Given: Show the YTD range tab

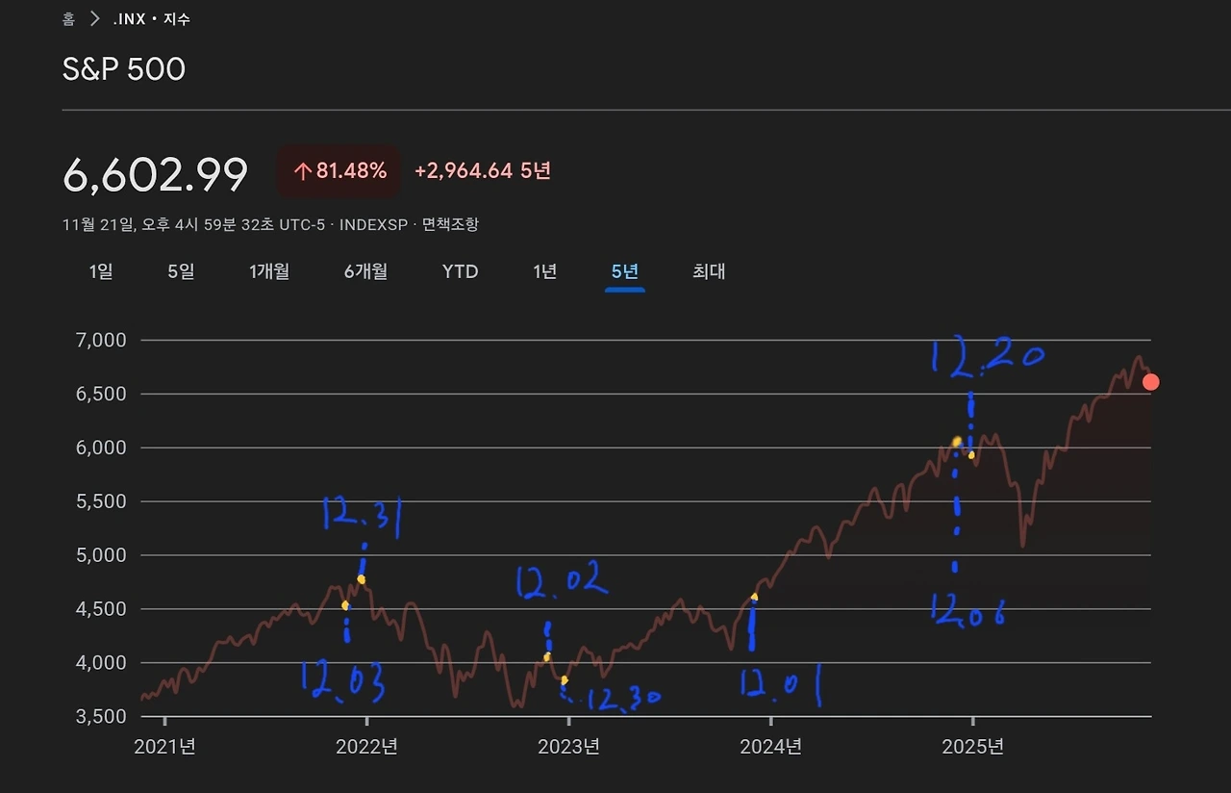Looking at the screenshot, I should (460, 271).
